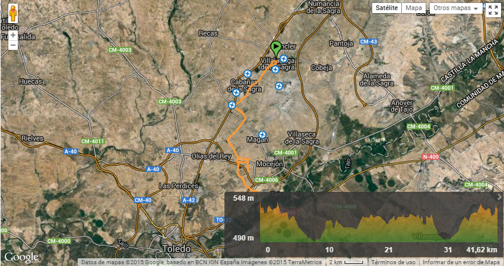Click the 2 km scale control
Screen dimensions: 504x266
click(x=347, y=262)
